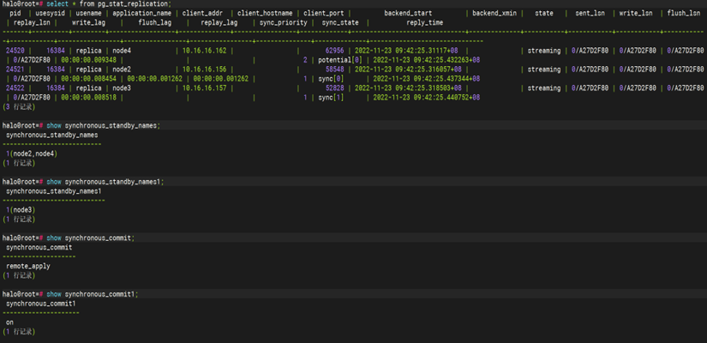Click application name 'node3' in the table
Image resolution: width=707 pixels, height=343 pixels.
click(122, 88)
